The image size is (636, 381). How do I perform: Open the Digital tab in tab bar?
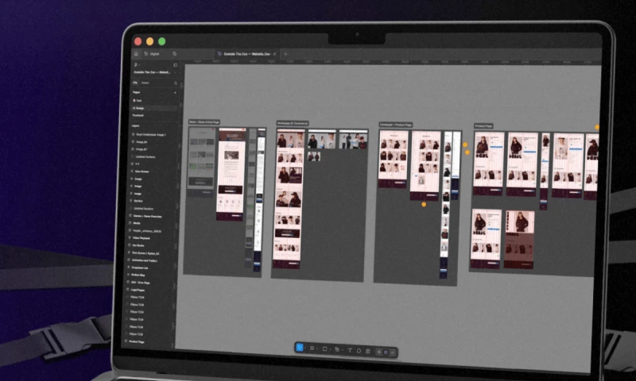(153, 54)
